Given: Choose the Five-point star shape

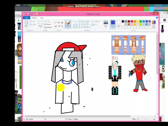Looking at the screenshot, I should point(85,27).
